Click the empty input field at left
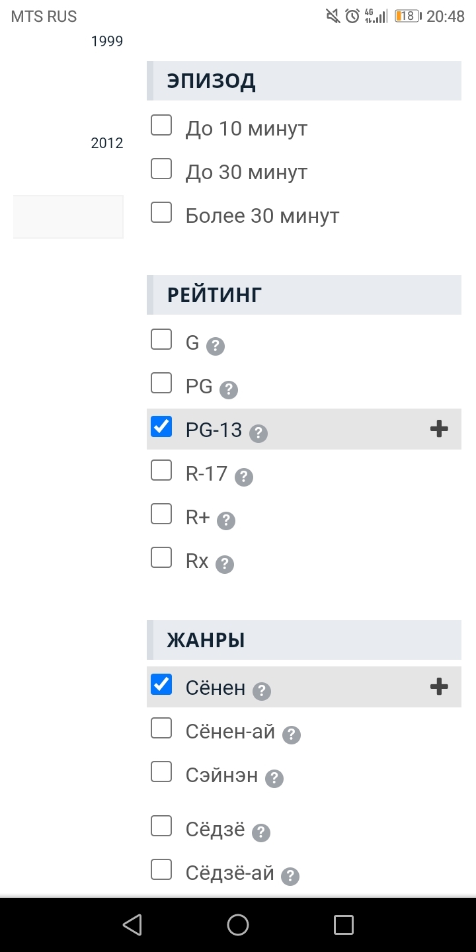This screenshot has width=476, height=952. (x=68, y=216)
